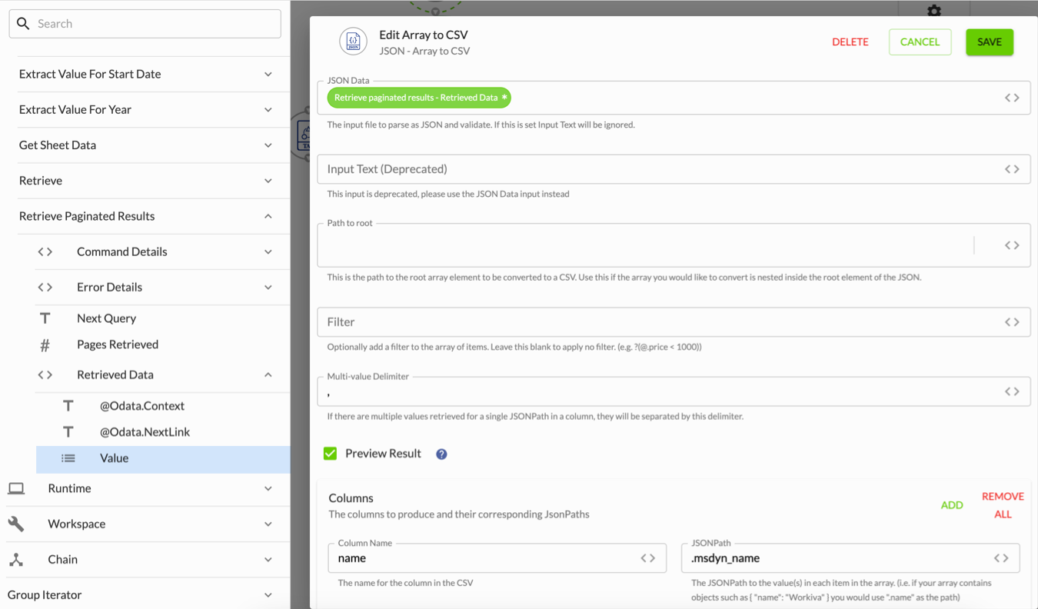The height and width of the screenshot is (609, 1038).
Task: Expand the Runtime section chevron
Action: click(268, 489)
